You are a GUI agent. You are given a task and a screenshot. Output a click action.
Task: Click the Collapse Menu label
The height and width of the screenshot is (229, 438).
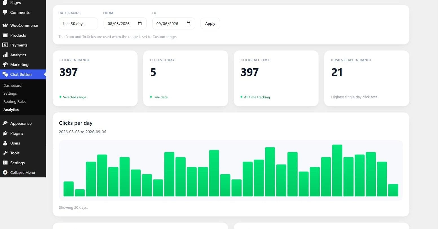tap(23, 172)
